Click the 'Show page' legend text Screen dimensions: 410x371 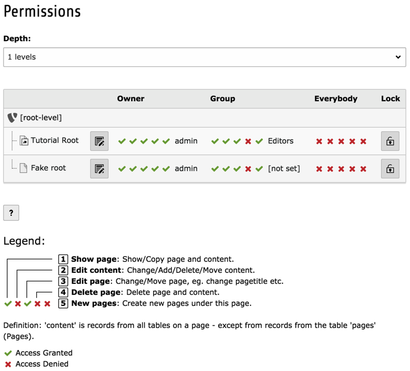coord(94,259)
